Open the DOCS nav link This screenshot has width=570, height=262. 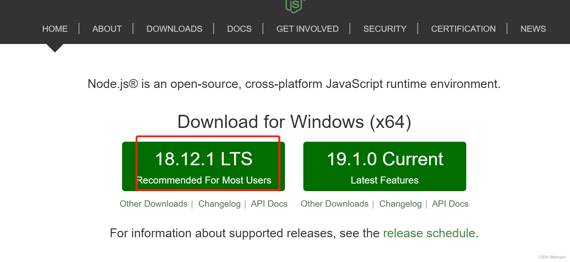(x=239, y=29)
